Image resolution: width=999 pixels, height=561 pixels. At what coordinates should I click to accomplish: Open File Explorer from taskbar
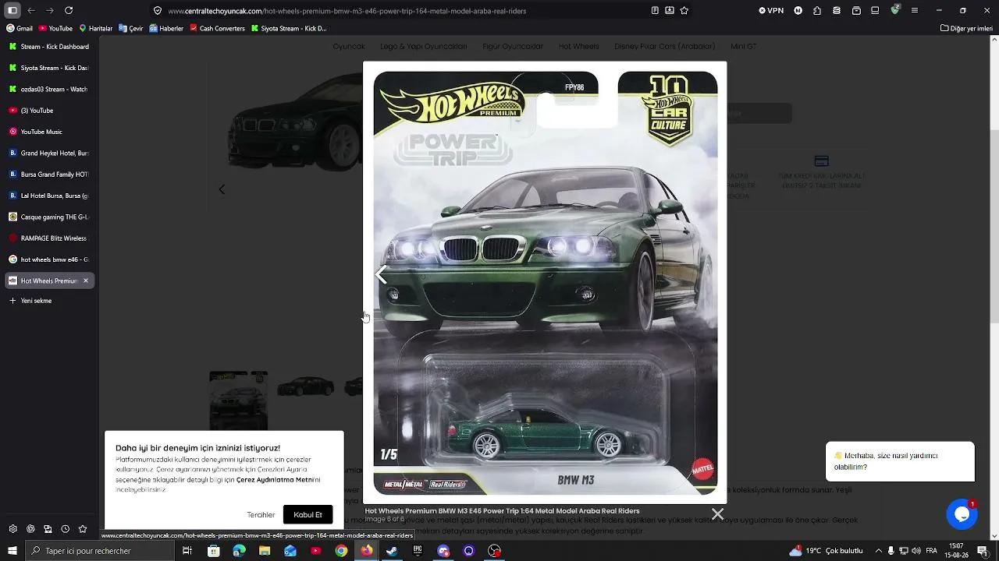265,551
